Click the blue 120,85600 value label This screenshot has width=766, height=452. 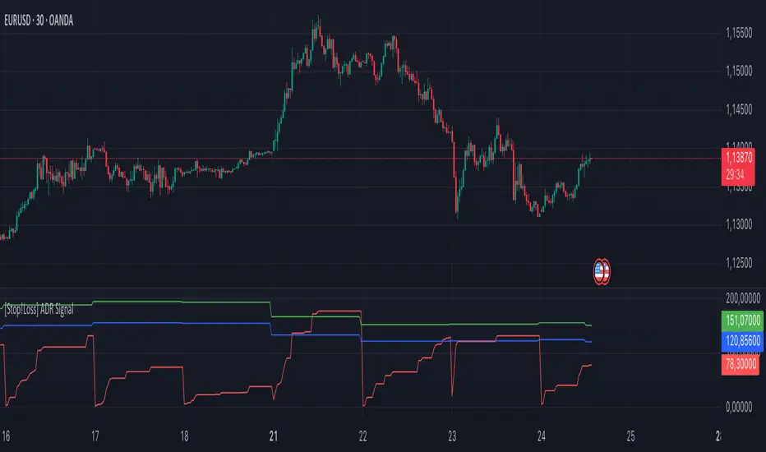[741, 338]
